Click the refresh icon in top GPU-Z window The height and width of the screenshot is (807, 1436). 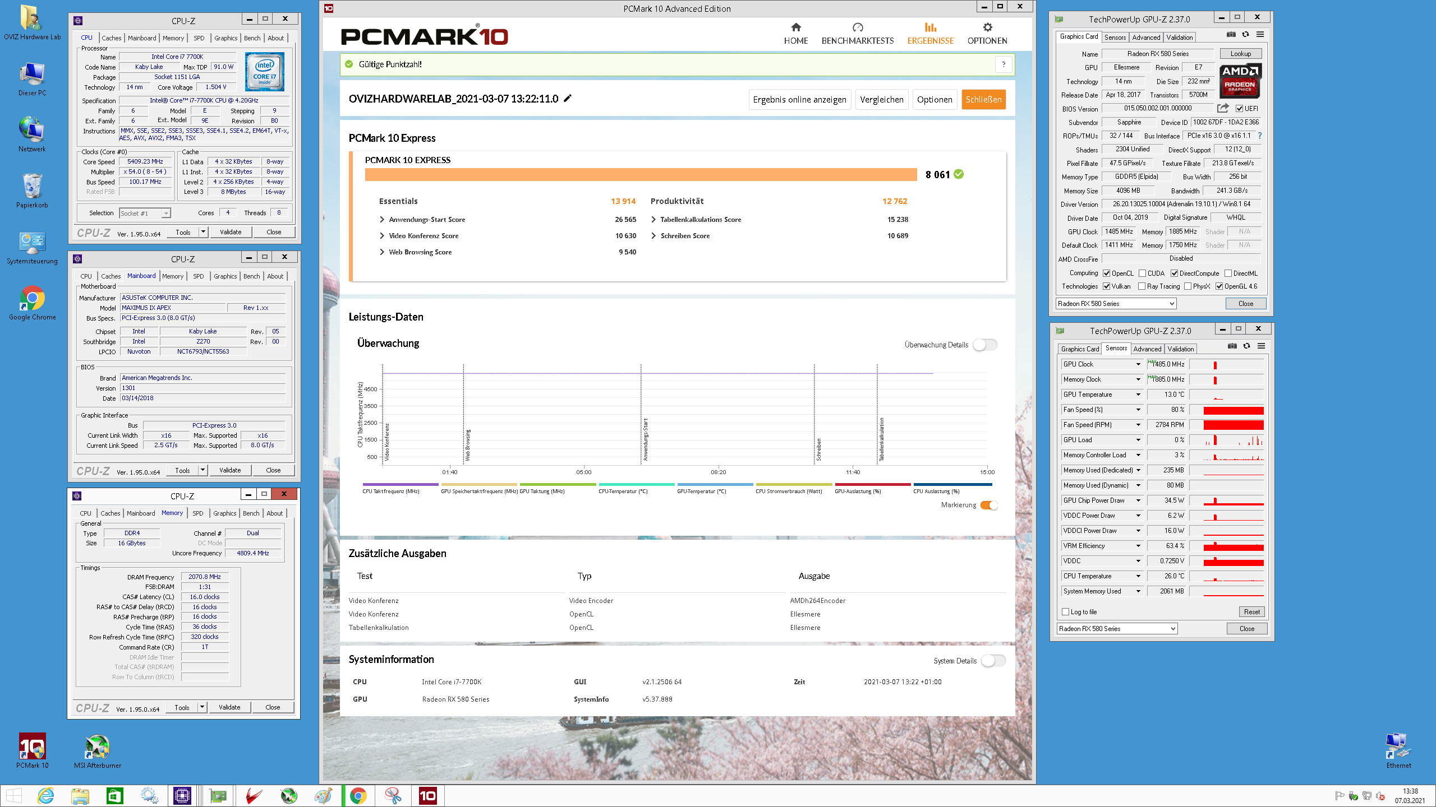pyautogui.click(x=1245, y=34)
